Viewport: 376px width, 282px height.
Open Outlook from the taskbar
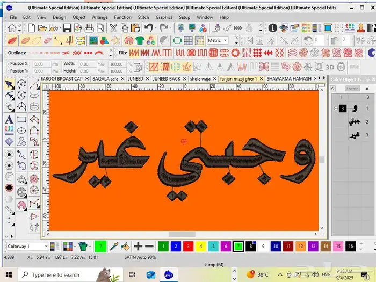click(150, 274)
